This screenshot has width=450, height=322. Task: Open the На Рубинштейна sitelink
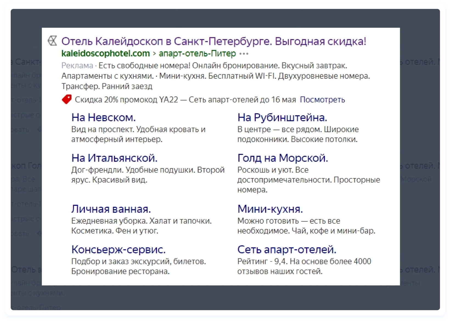point(282,118)
